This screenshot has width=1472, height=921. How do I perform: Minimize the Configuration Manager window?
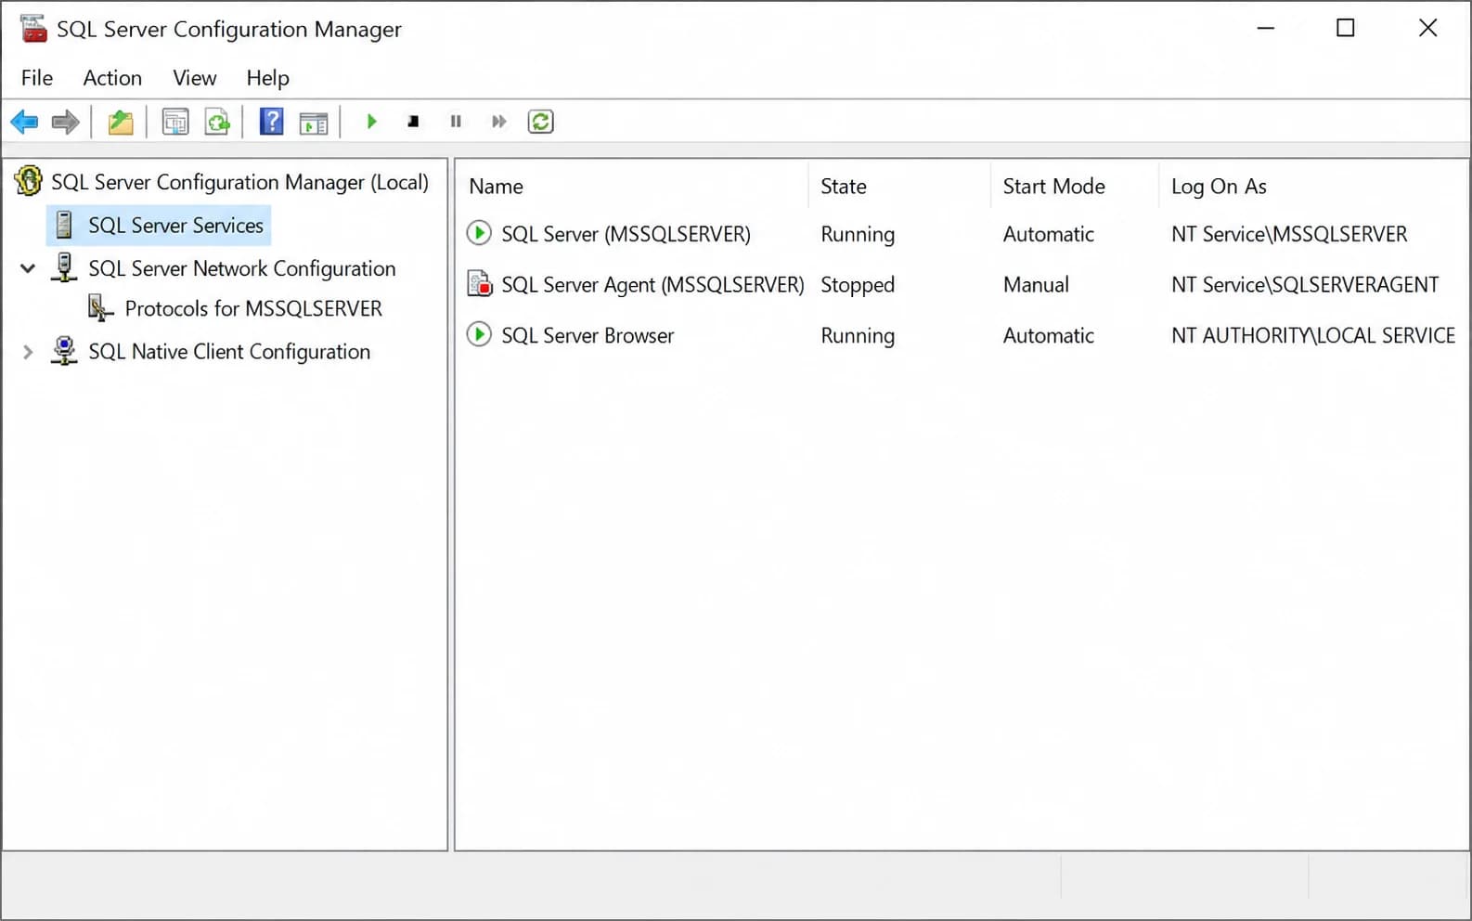[x=1265, y=29]
